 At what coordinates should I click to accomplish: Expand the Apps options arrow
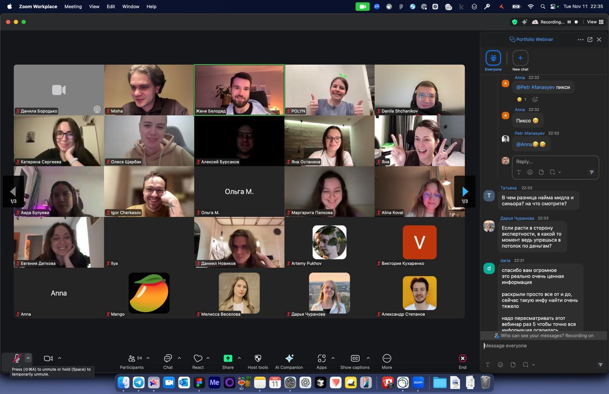333,358
